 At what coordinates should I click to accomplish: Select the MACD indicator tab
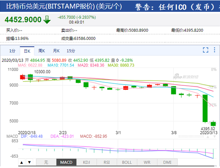[x=66, y=162]
